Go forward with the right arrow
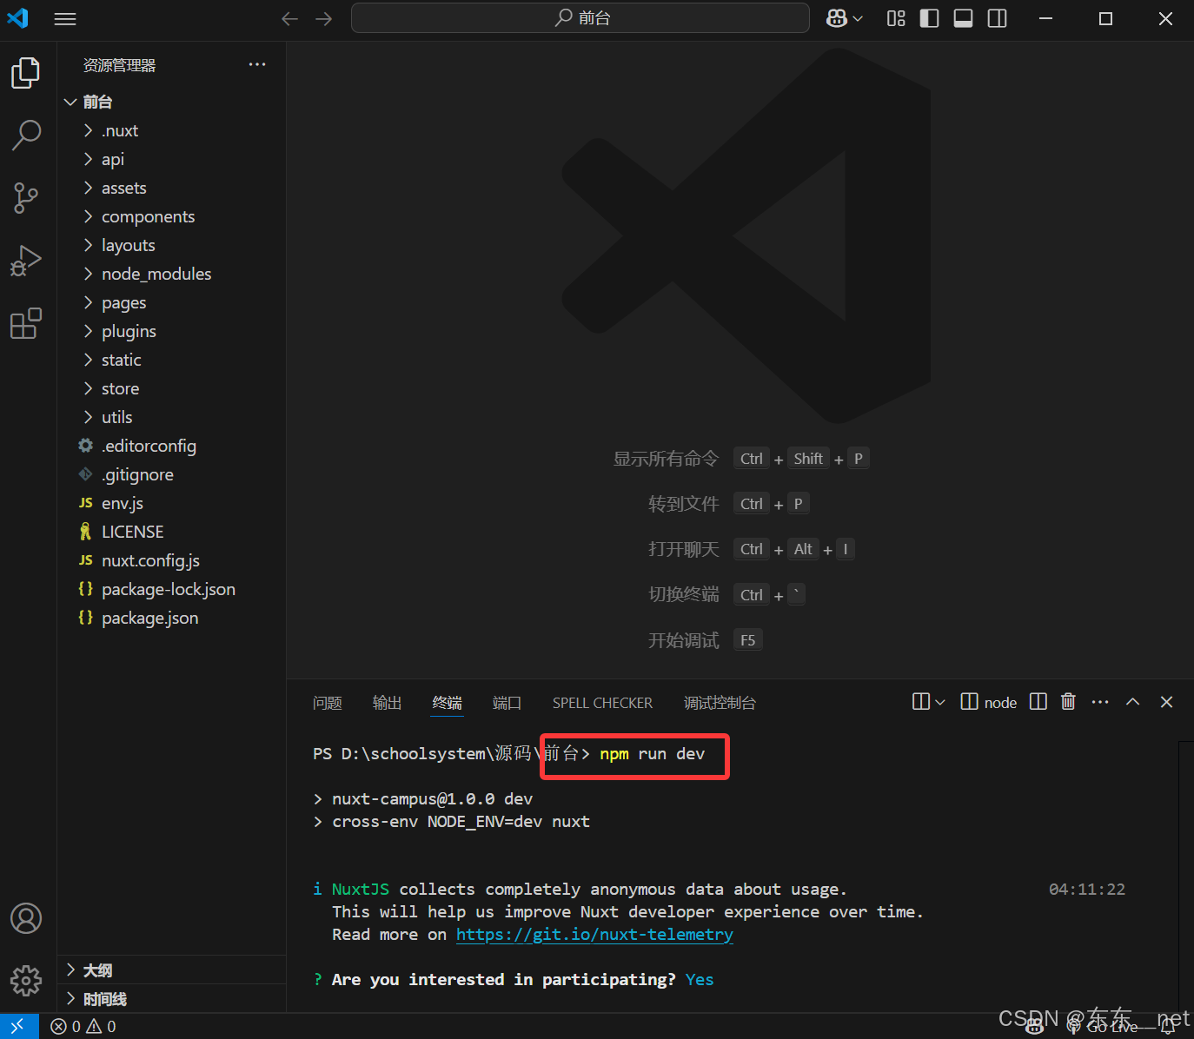 tap(324, 18)
